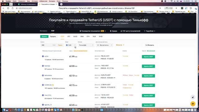Open the История menu
Screen dimensions: 199x112
pos(35,1)
